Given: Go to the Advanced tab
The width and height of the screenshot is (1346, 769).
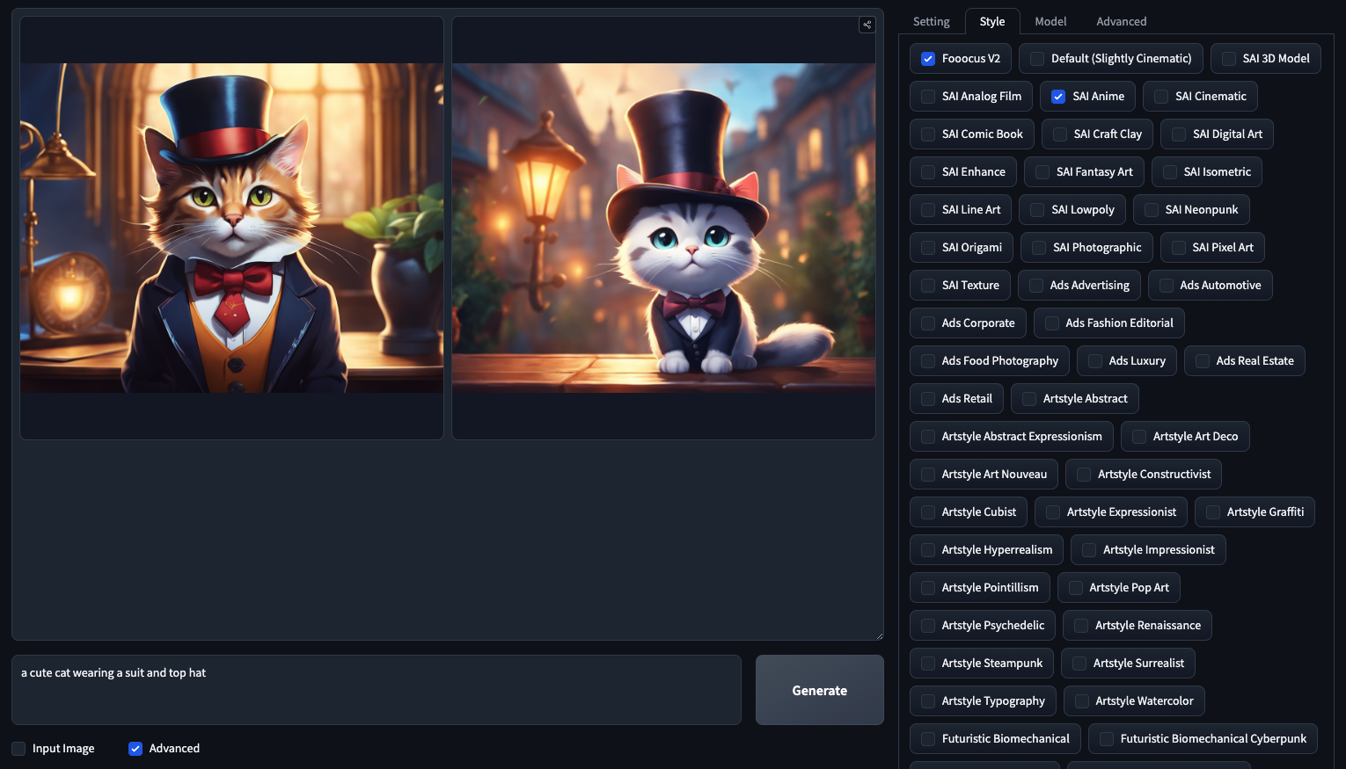Looking at the screenshot, I should tap(1121, 21).
